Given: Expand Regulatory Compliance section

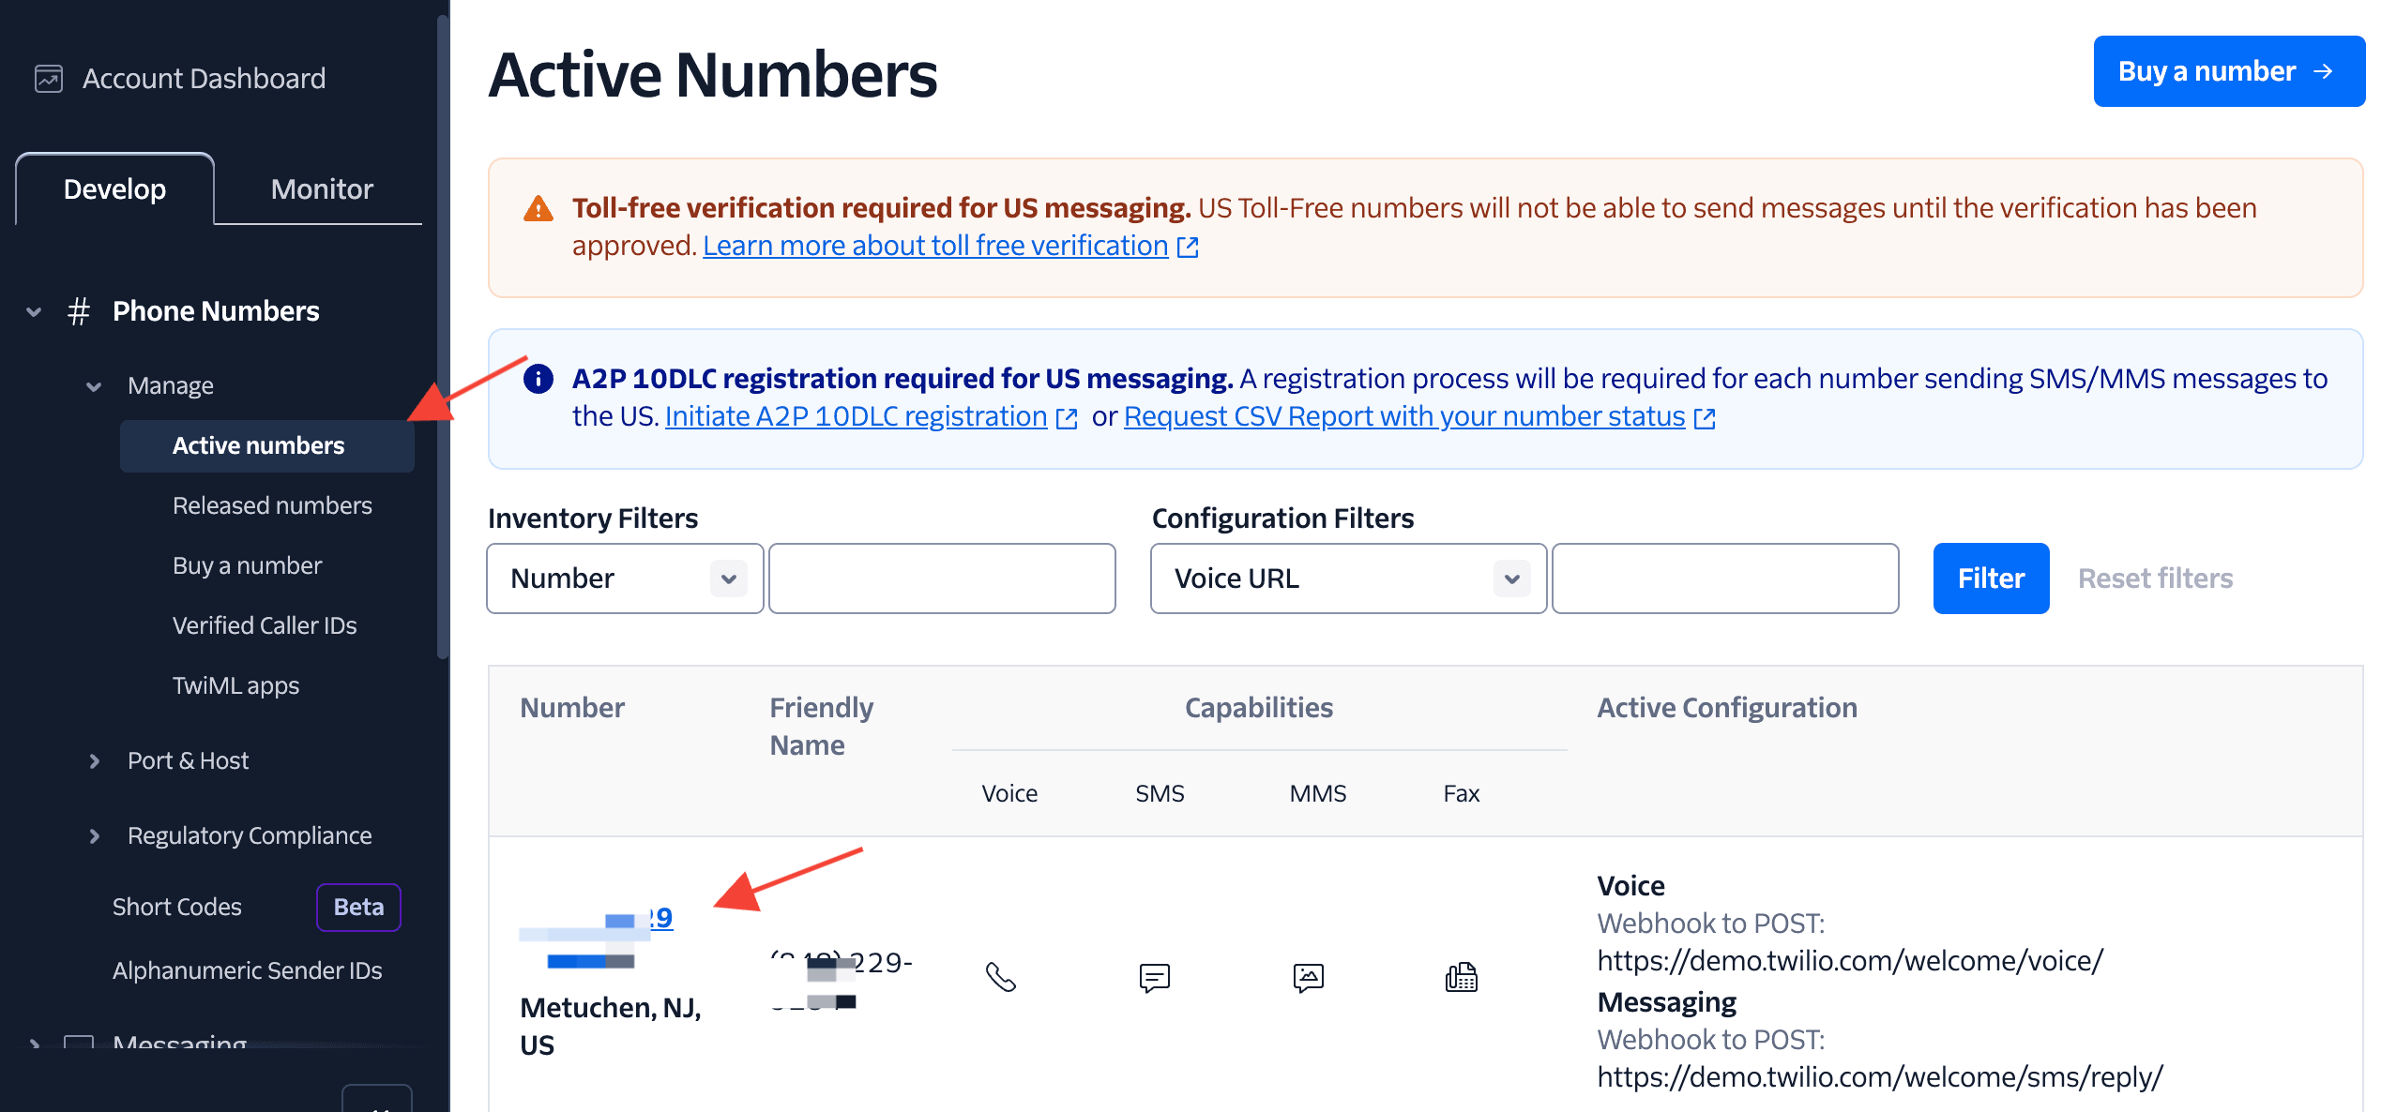Looking at the screenshot, I should pyautogui.click(x=94, y=836).
